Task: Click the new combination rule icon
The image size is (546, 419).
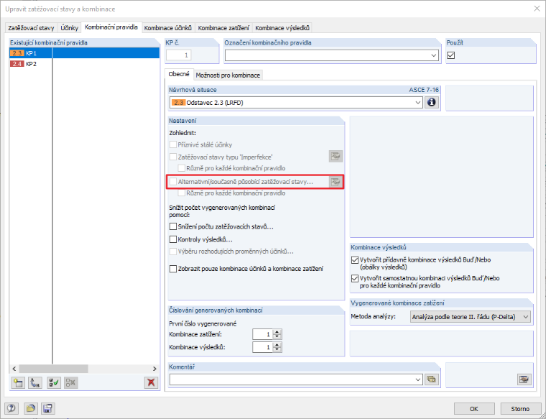Action: tap(18, 383)
